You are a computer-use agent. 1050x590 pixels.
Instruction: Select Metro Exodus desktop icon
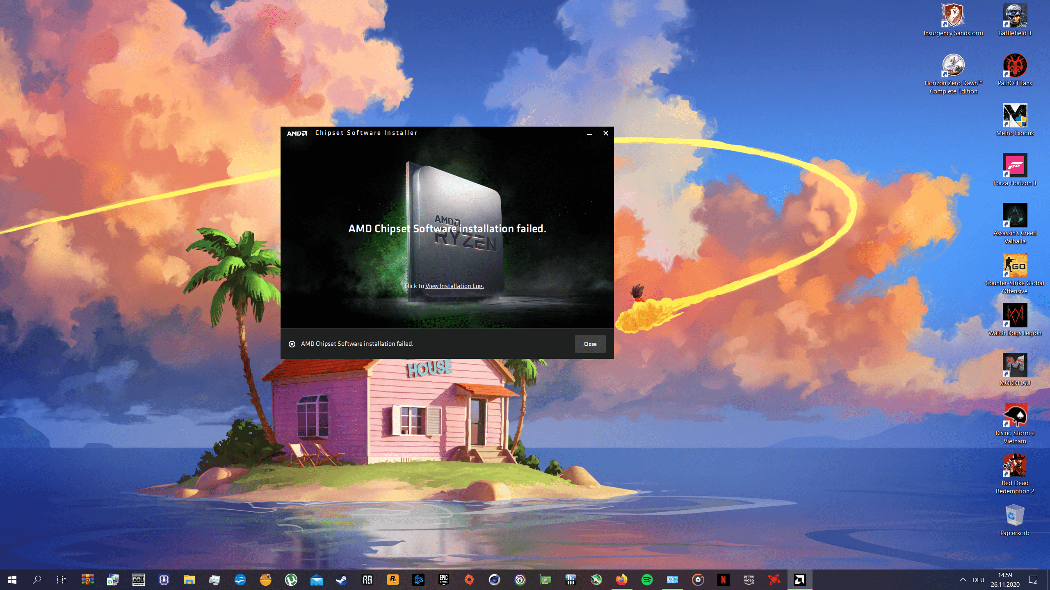pos(1015,120)
